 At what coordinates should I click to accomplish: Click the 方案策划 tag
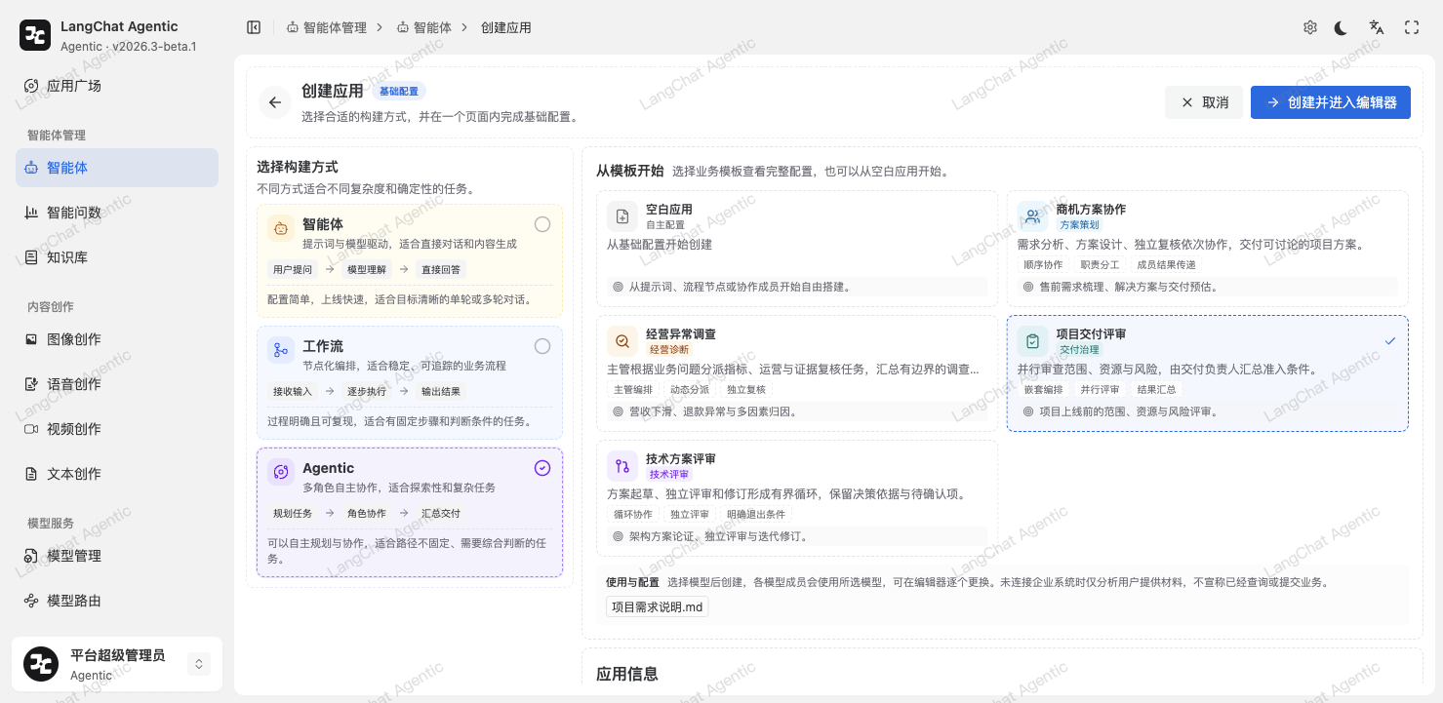coord(1079,224)
